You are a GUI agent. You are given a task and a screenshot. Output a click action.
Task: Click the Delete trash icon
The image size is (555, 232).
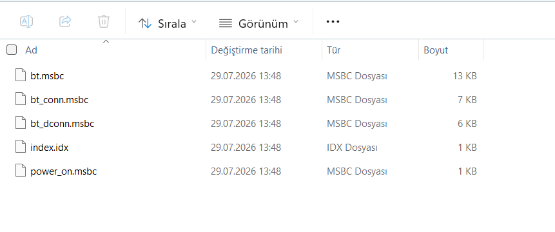(103, 21)
